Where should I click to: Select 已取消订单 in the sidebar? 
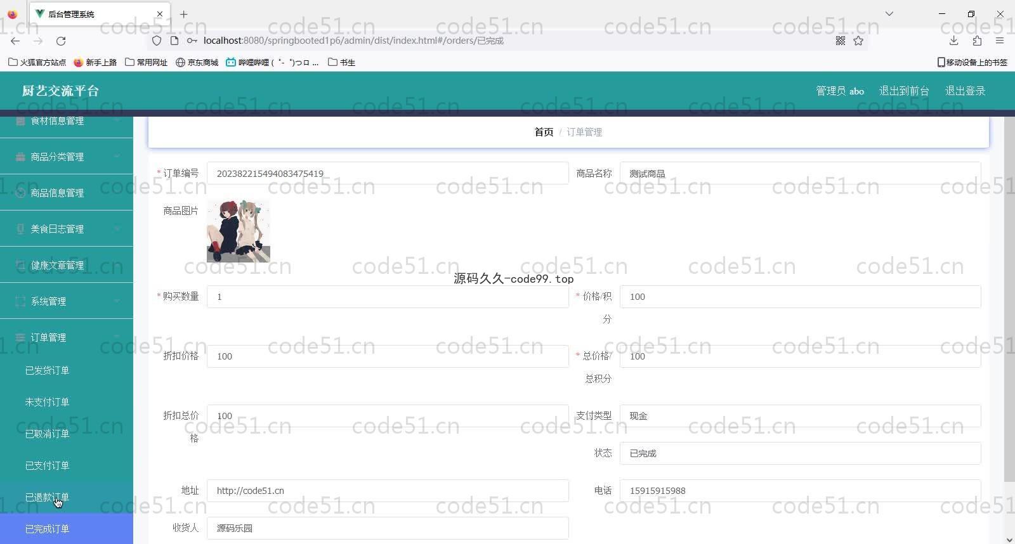pos(67,434)
